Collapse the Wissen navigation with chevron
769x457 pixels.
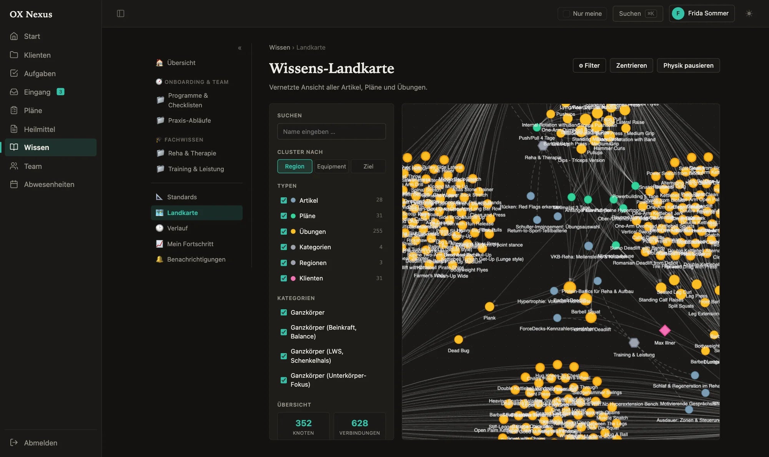coord(240,48)
